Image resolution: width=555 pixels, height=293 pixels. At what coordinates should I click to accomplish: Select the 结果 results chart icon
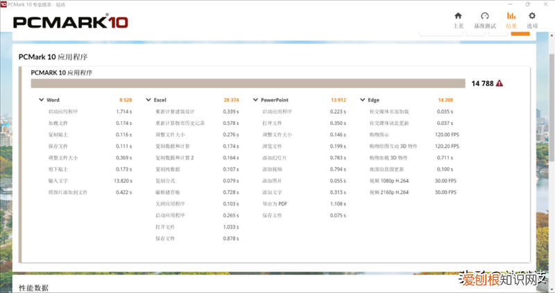tap(511, 16)
